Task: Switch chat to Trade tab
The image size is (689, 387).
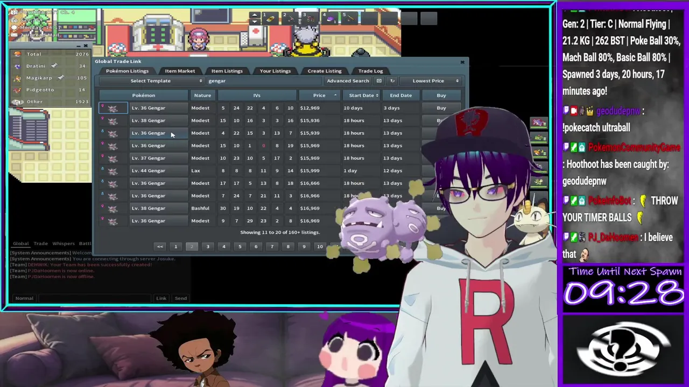Action: (41, 243)
